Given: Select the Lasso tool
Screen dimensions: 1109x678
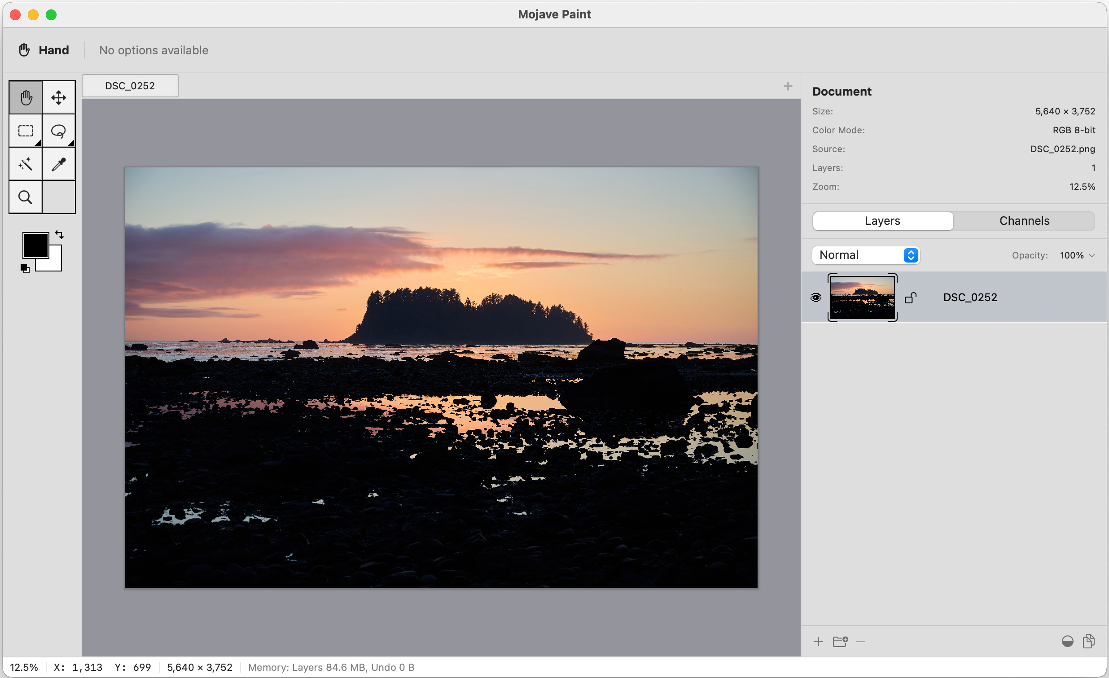Looking at the screenshot, I should [x=59, y=131].
